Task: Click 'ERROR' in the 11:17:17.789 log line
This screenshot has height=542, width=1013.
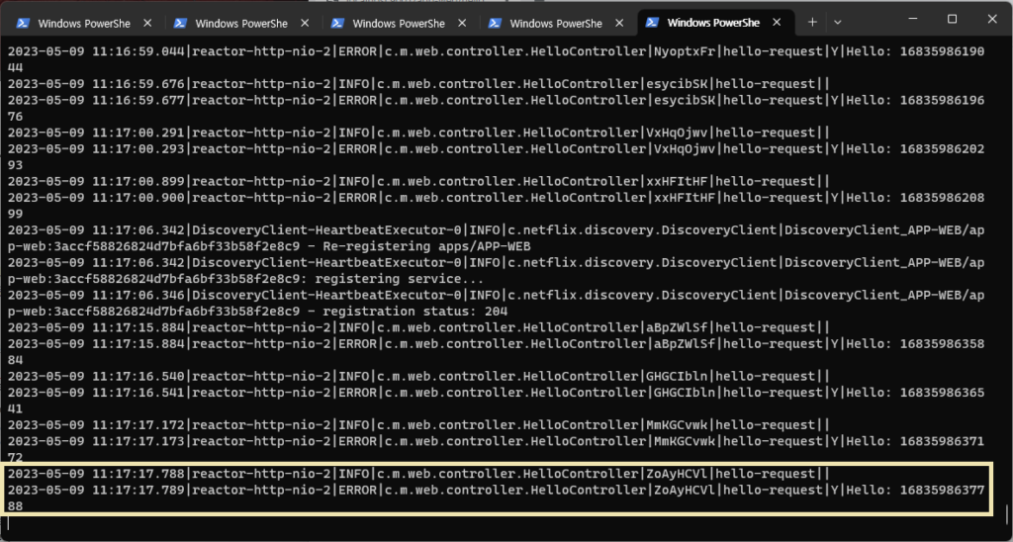Action: point(357,491)
